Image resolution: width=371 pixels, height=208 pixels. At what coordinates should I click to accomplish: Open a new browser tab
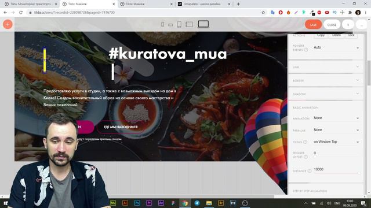click(238, 4)
